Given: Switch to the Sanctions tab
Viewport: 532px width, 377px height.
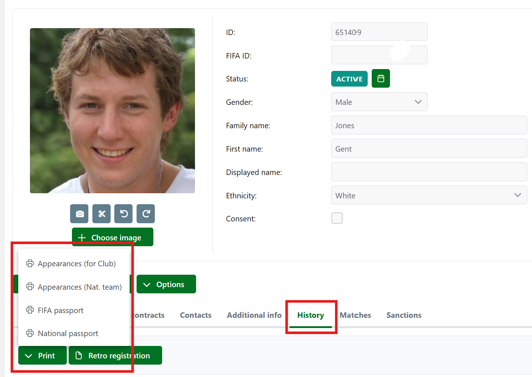Looking at the screenshot, I should (404, 315).
